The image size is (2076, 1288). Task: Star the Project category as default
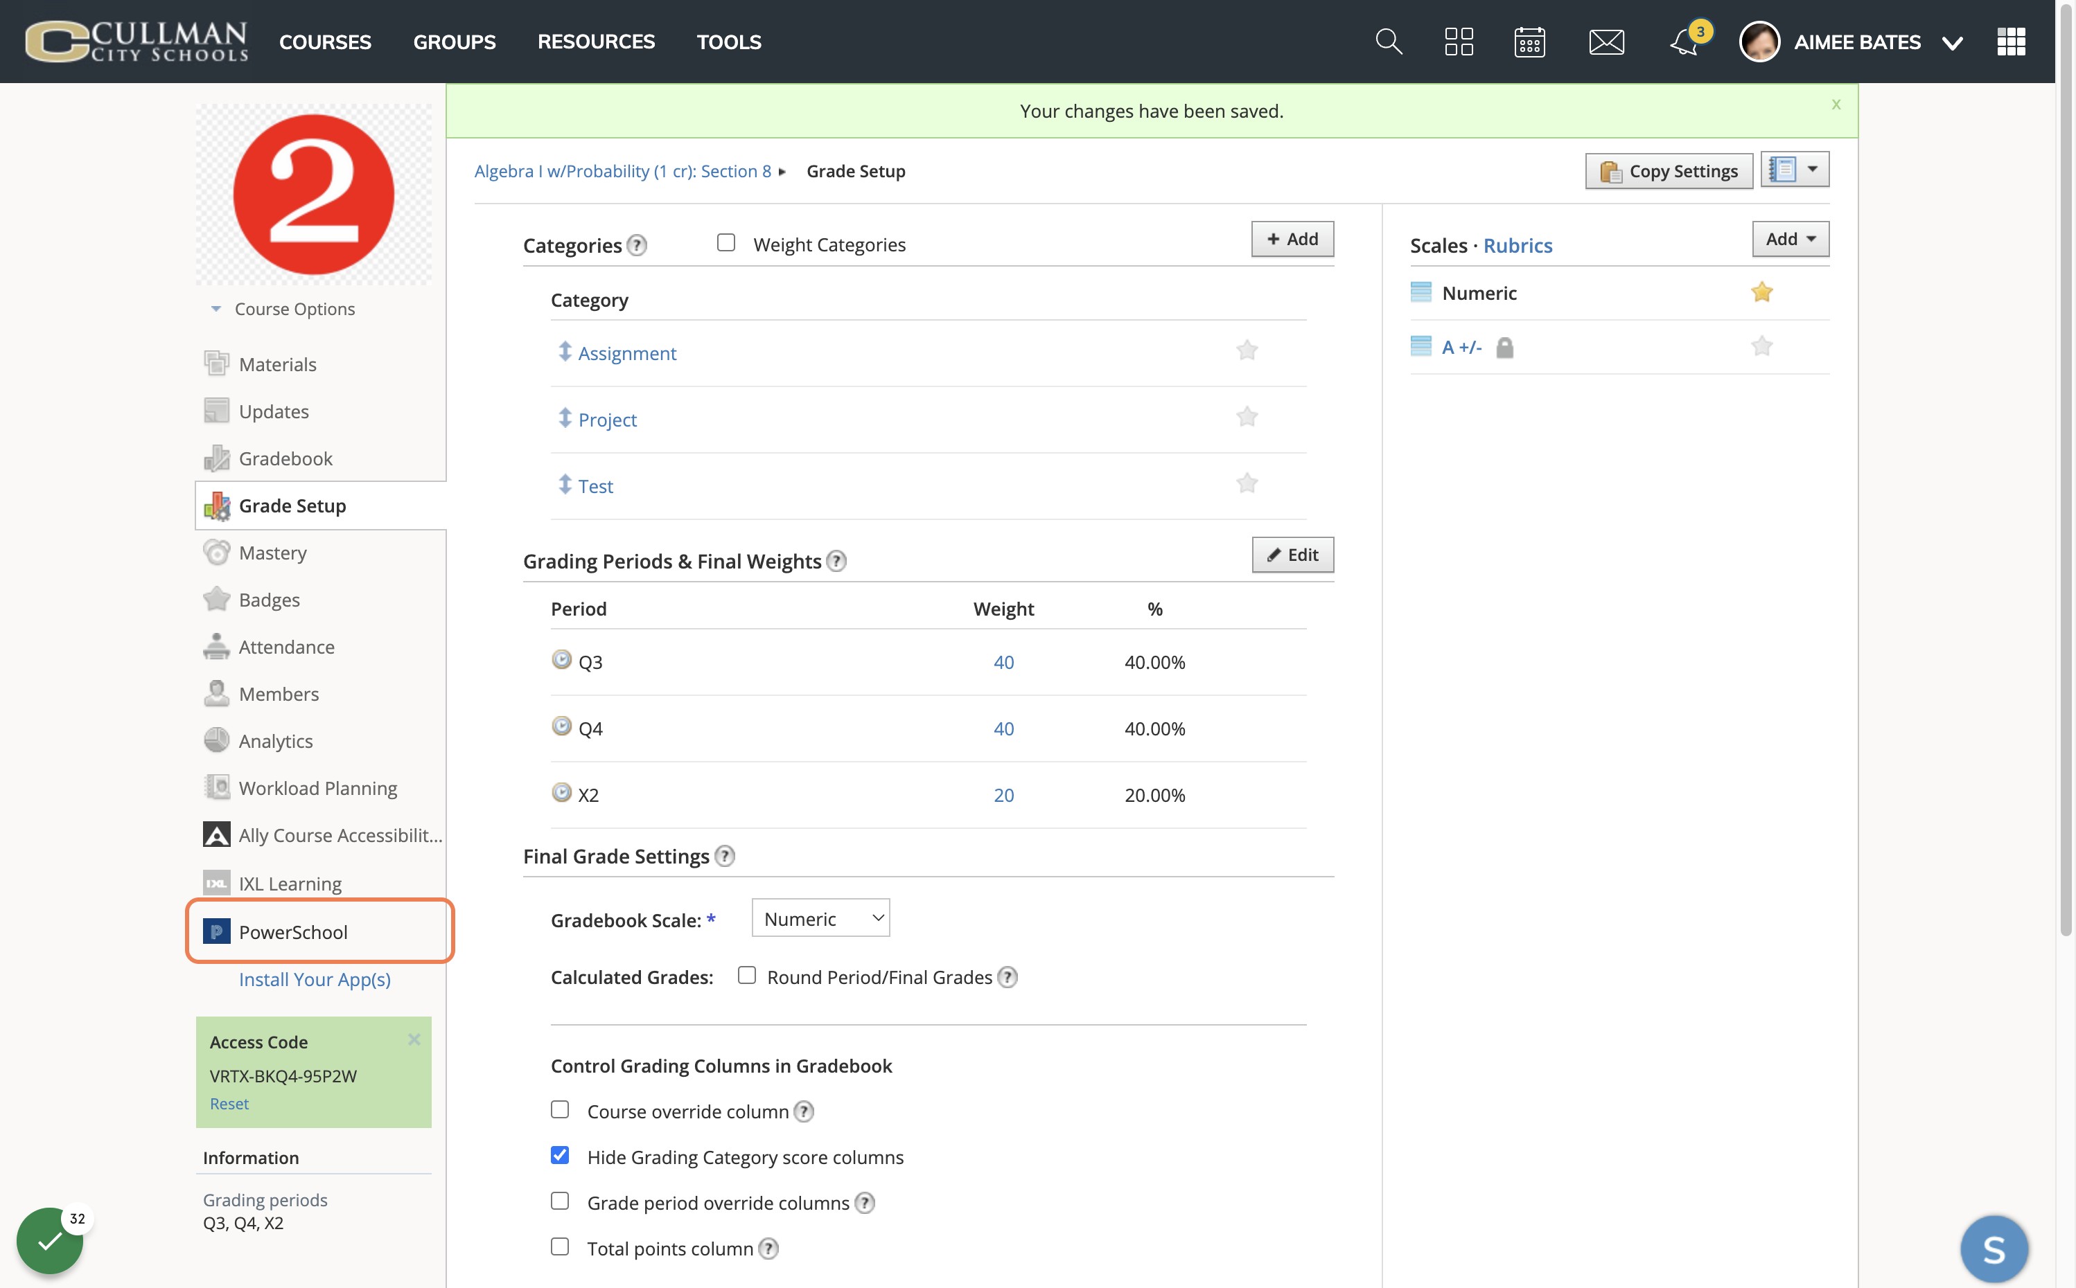click(x=1247, y=417)
